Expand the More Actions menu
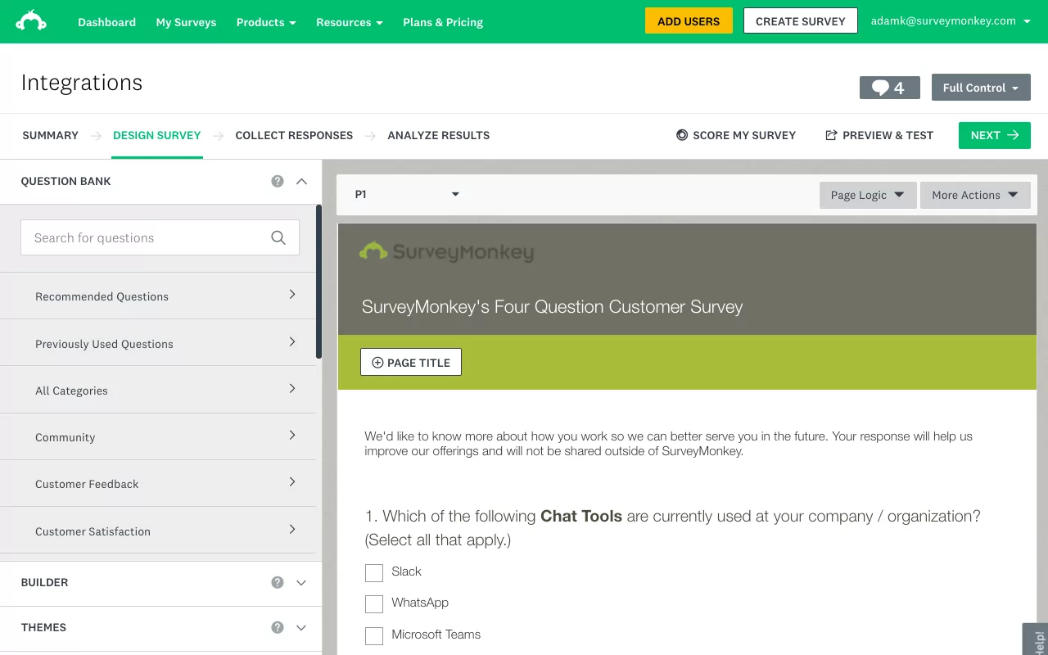Screen dimensions: 1048x655 coord(975,195)
